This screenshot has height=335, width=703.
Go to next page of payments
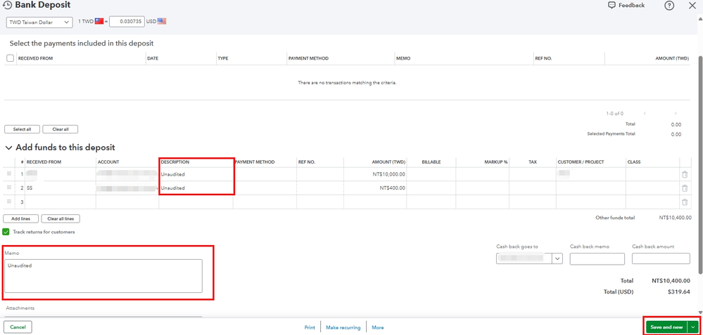pos(675,114)
